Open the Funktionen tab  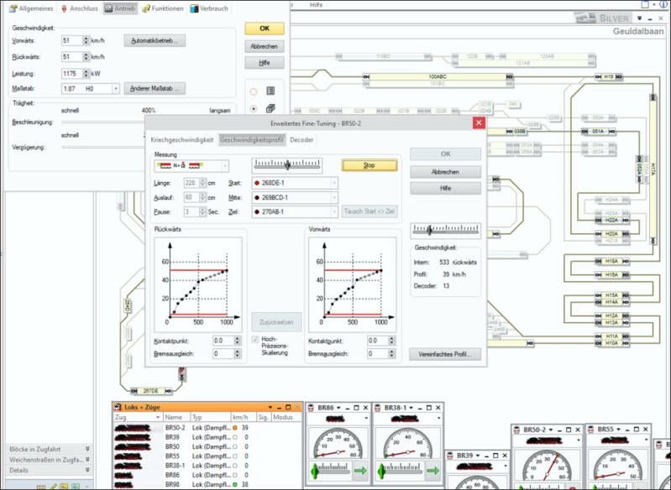(163, 8)
